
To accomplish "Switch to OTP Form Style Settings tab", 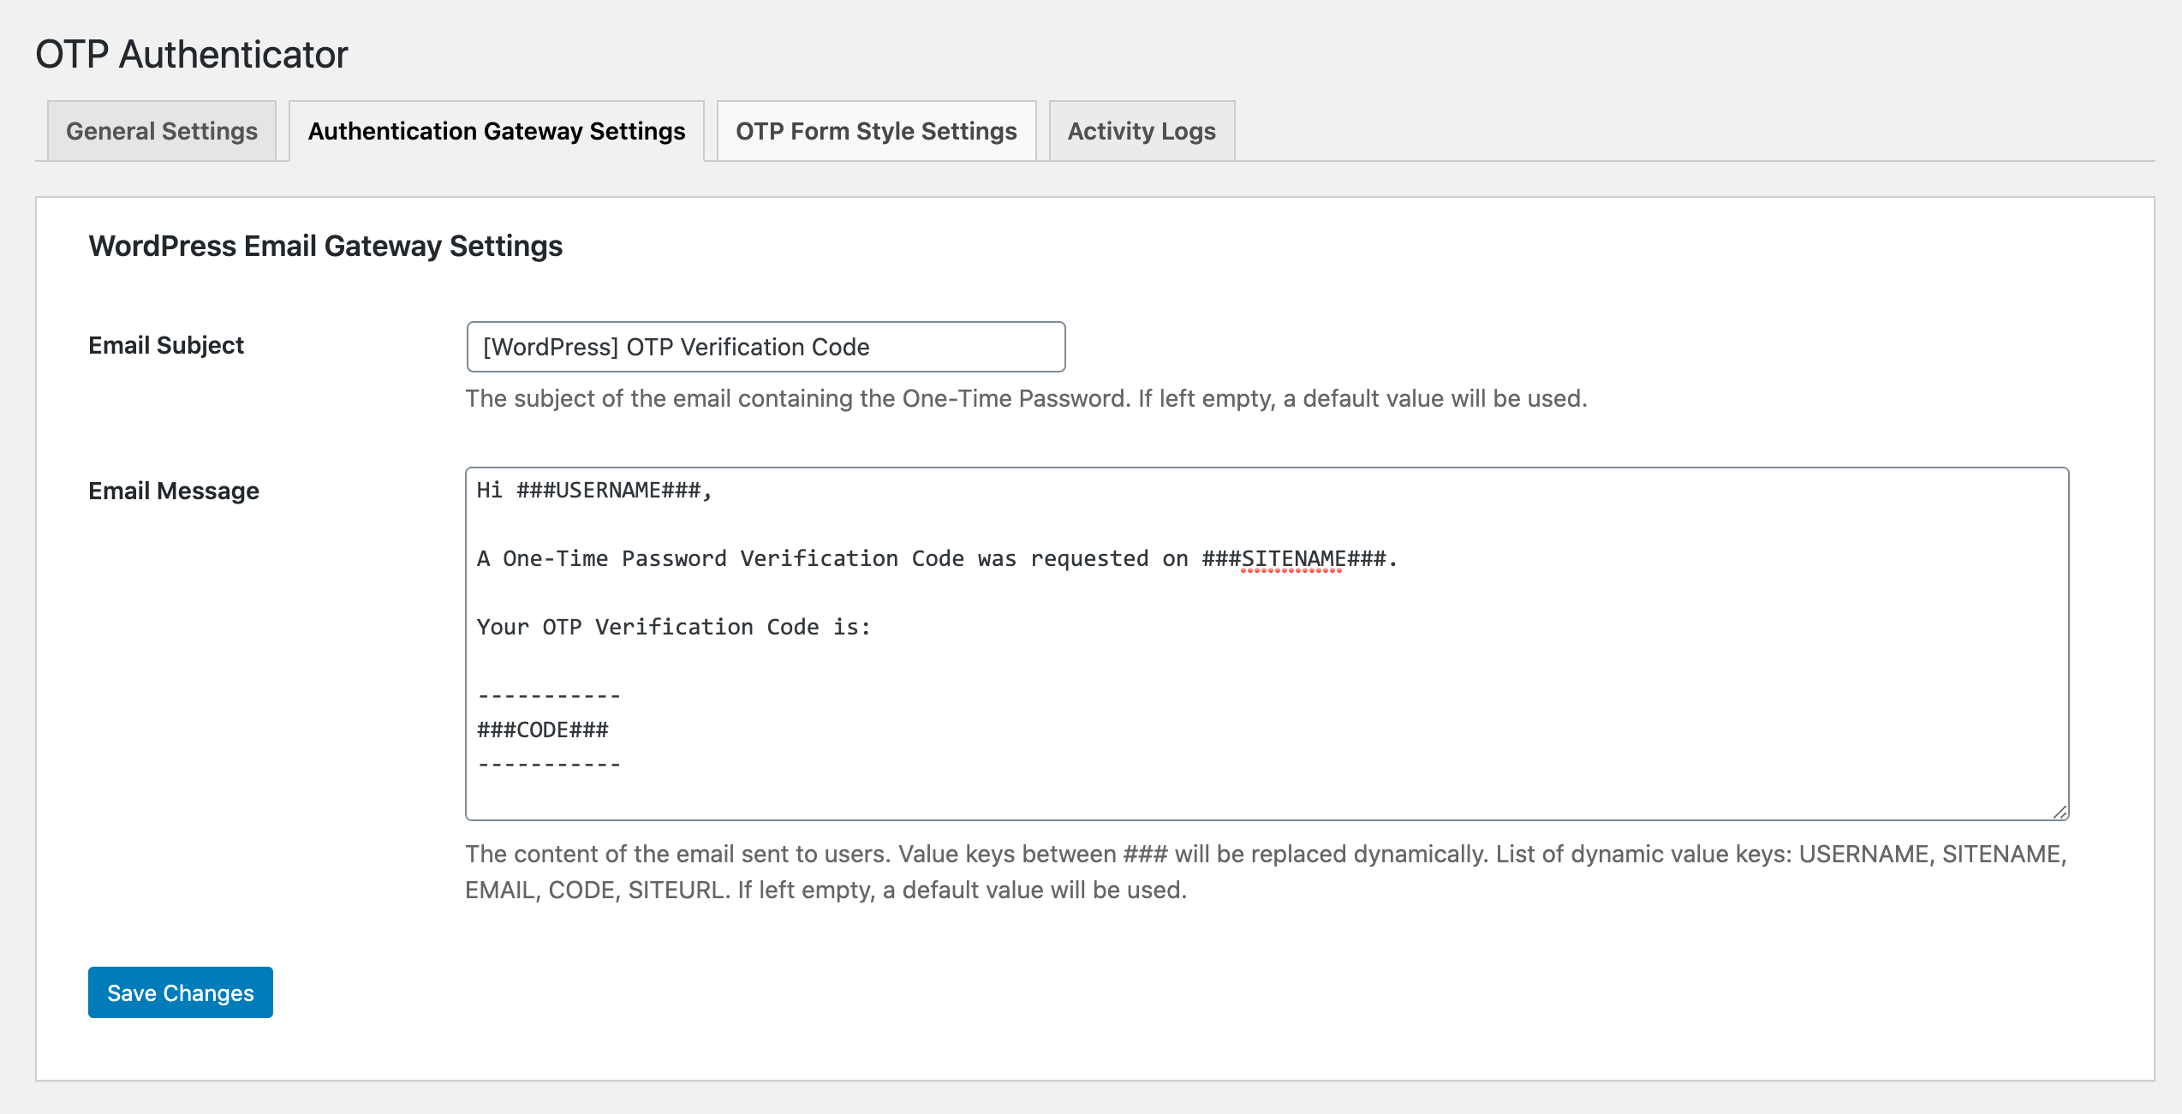I will (x=877, y=131).
